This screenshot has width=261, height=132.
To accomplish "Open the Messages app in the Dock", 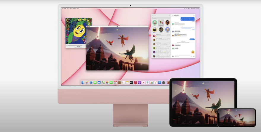I will coord(95,83).
